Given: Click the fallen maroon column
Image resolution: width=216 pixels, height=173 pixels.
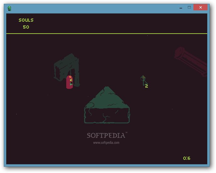Looking at the screenshot, I should 192,62.
